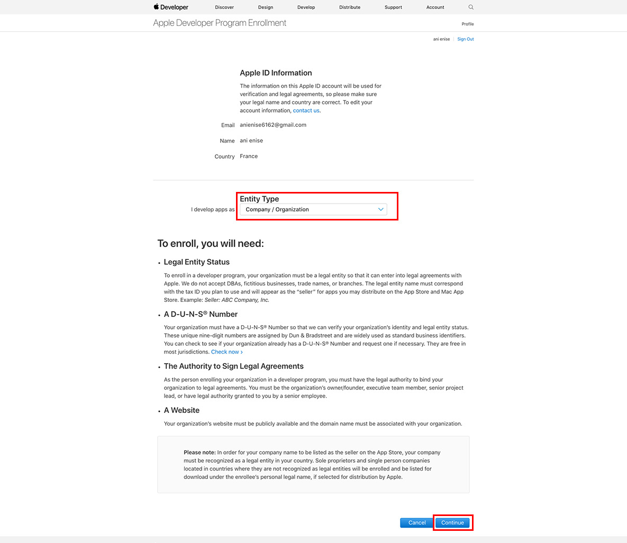This screenshot has height=543, width=627.
Task: Click the Apple Developer Program Enrollment title
Action: (220, 23)
